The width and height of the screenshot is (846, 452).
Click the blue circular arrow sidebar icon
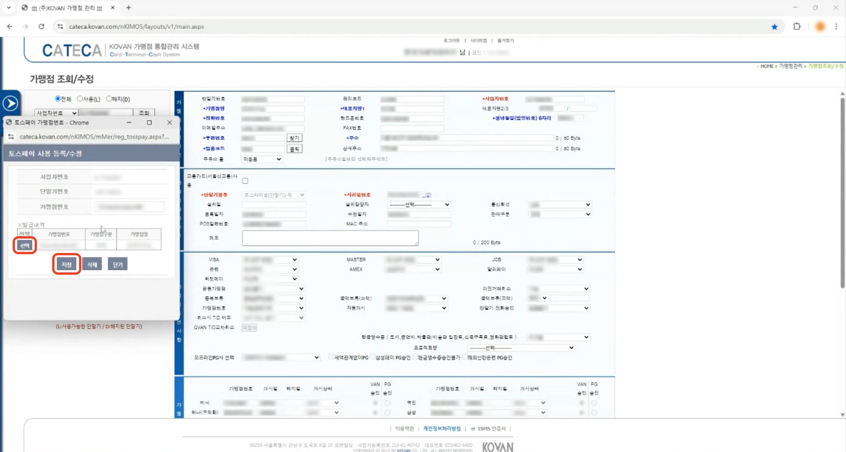(10, 103)
